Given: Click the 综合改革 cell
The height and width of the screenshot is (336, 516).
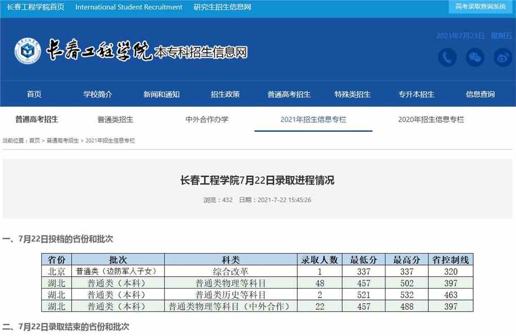Looking at the screenshot, I should point(231,272).
